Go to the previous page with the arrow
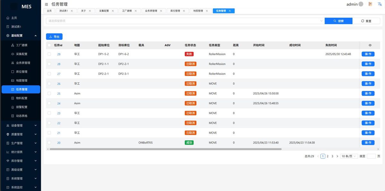The width and height of the screenshot is (385, 191). point(318,156)
